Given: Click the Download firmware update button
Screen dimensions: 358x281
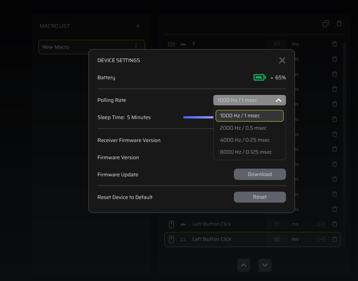Looking at the screenshot, I should pos(260,174).
